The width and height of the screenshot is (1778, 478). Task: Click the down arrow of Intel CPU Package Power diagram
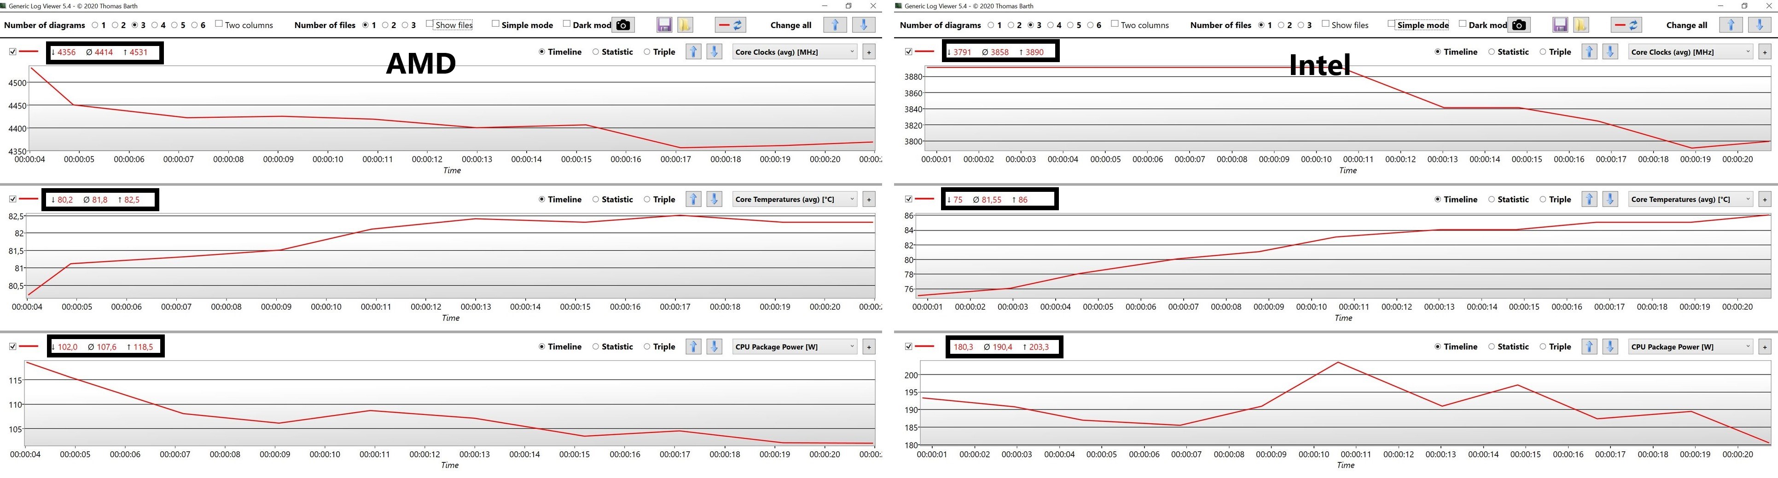pyautogui.click(x=1610, y=346)
